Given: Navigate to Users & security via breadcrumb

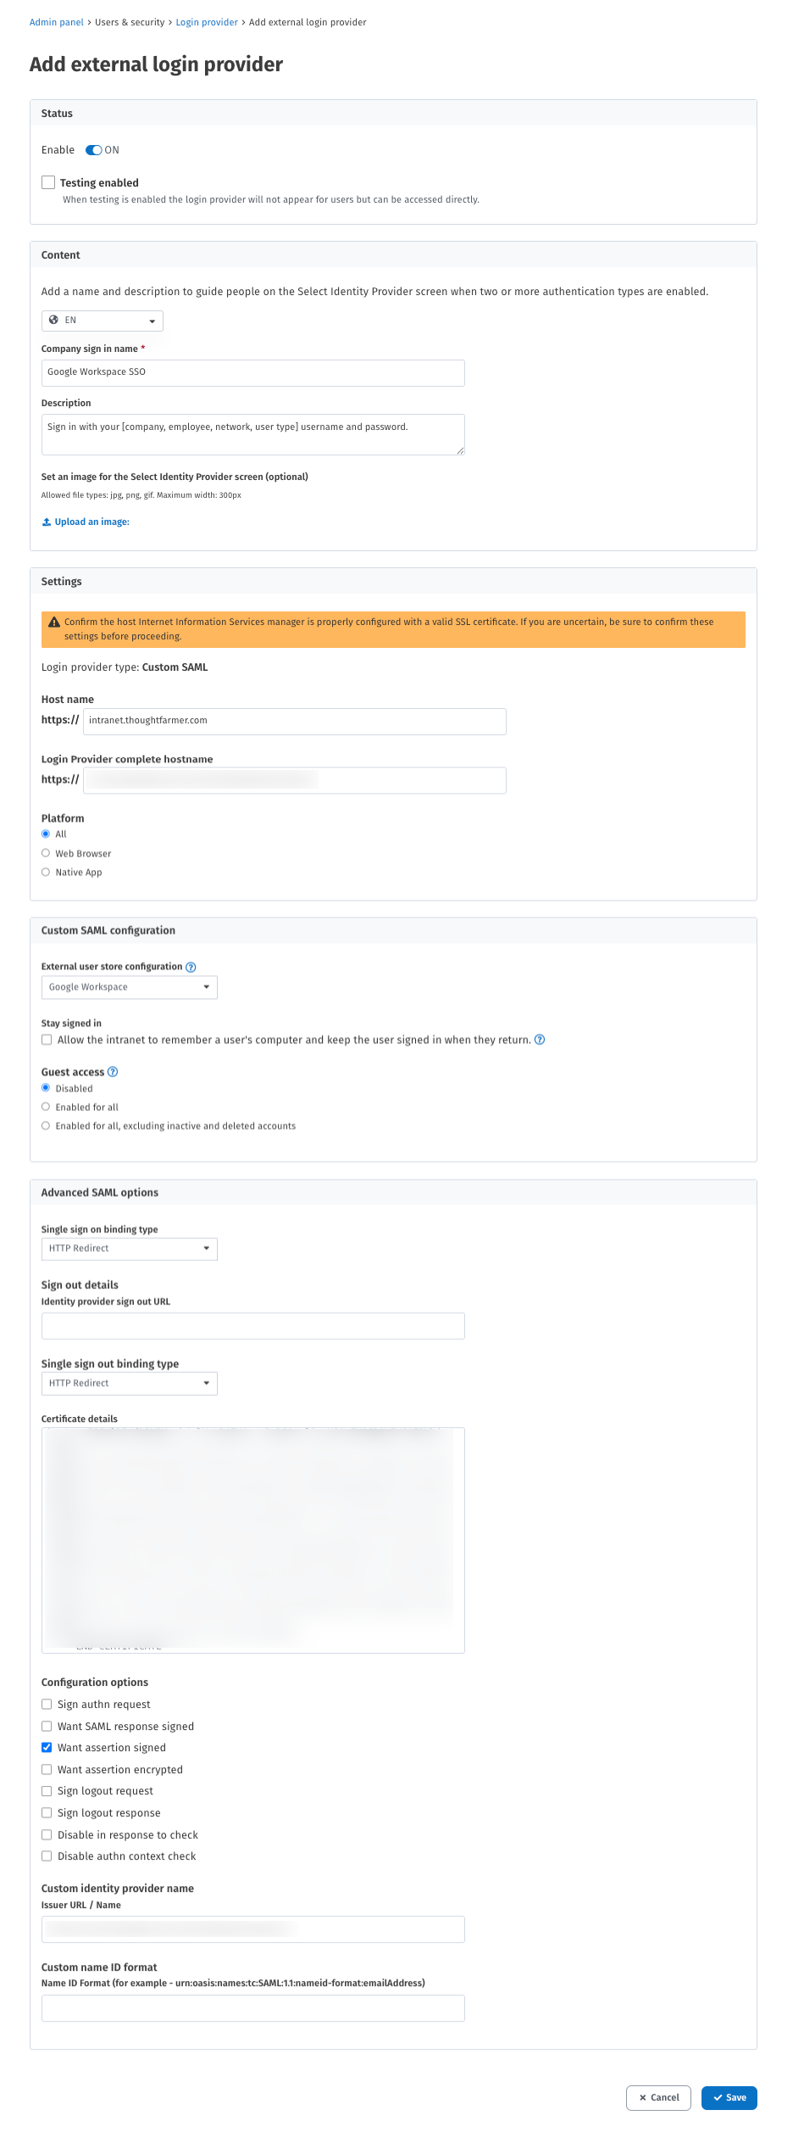Looking at the screenshot, I should (129, 22).
